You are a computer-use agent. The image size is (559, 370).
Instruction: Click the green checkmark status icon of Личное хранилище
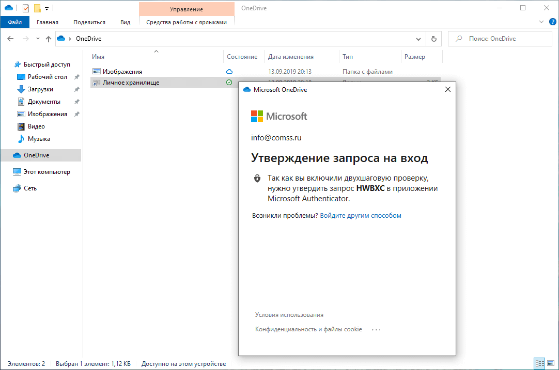point(229,83)
